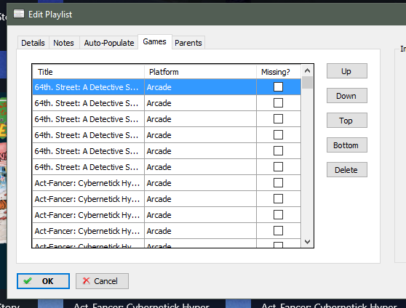Switch to the Auto-Populate tab
The height and width of the screenshot is (308, 406).
point(109,43)
